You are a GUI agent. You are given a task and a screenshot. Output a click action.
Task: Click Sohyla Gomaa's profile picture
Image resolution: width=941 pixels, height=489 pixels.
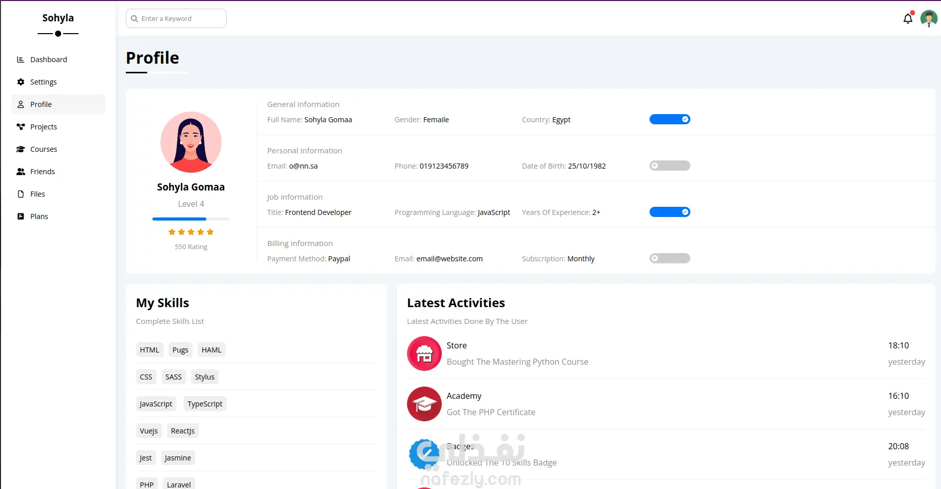(x=191, y=142)
